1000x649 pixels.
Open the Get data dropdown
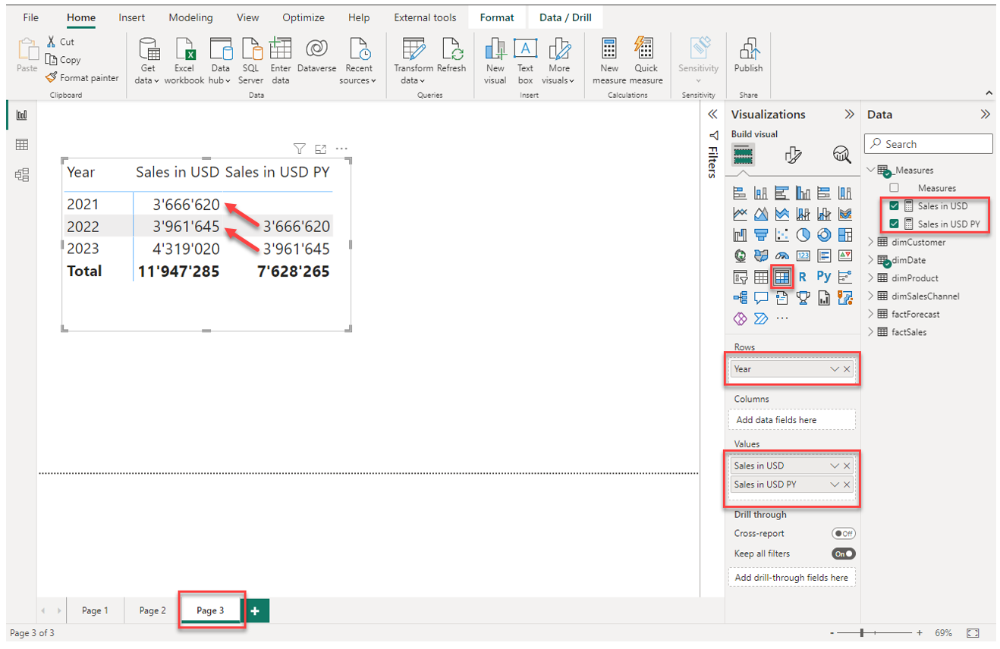[x=148, y=60]
